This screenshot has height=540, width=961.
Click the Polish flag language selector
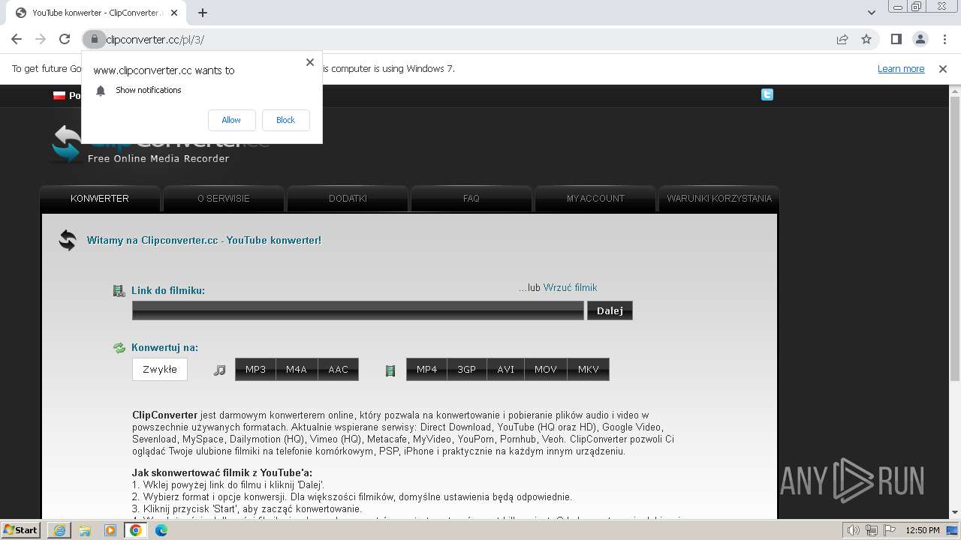tap(59, 95)
